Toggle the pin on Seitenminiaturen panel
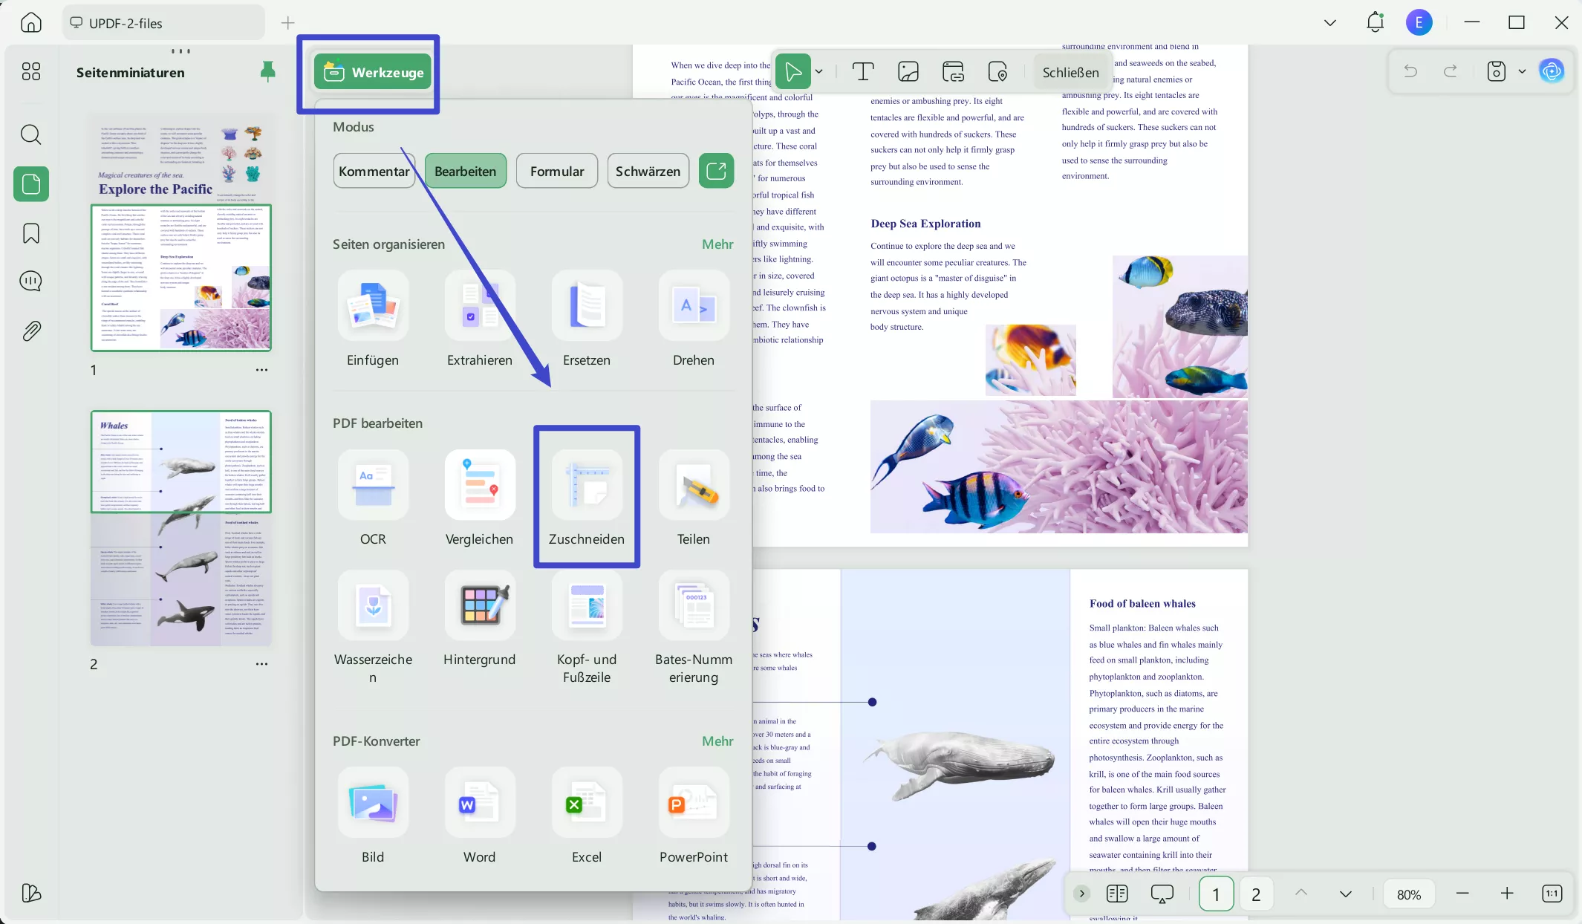This screenshot has height=924, width=1582. [x=268, y=71]
